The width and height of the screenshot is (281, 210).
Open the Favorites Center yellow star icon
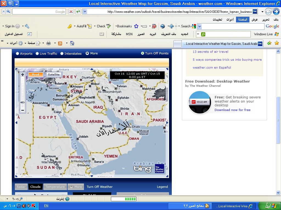277,43
